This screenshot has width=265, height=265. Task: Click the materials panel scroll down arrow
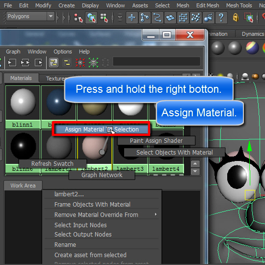(195, 171)
